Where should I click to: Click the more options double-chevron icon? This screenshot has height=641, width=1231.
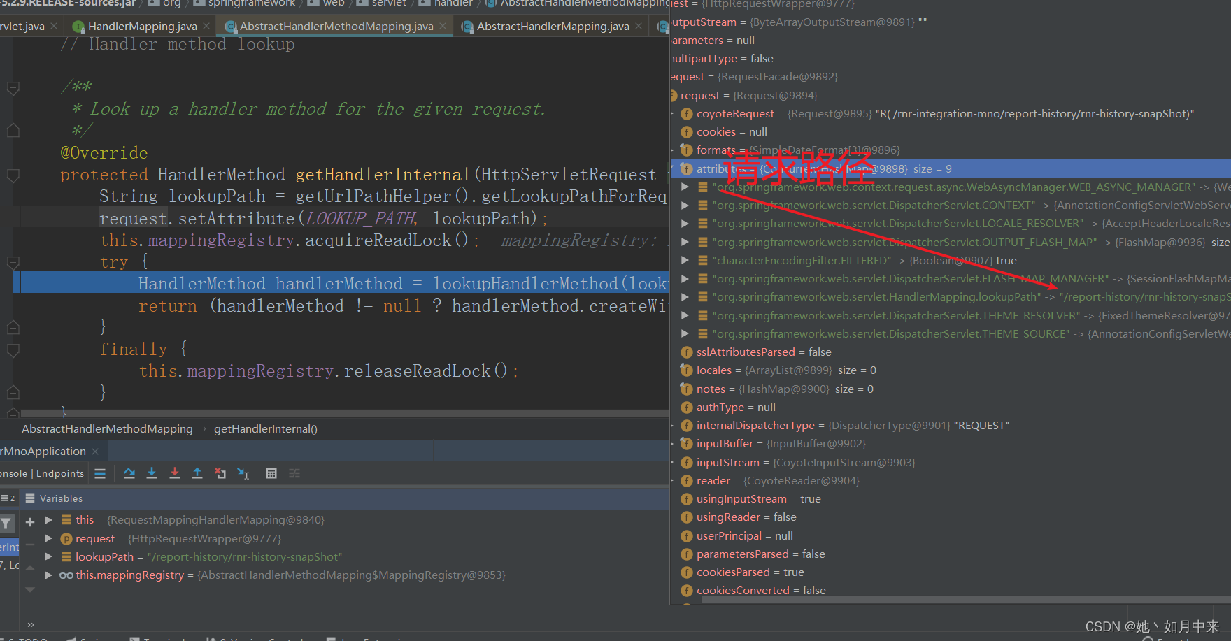[x=30, y=624]
